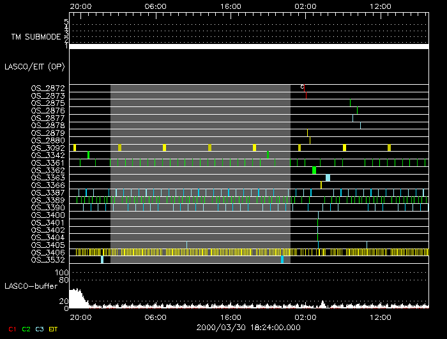Click the red C1 legend label
The image size is (447, 339).
(12, 329)
